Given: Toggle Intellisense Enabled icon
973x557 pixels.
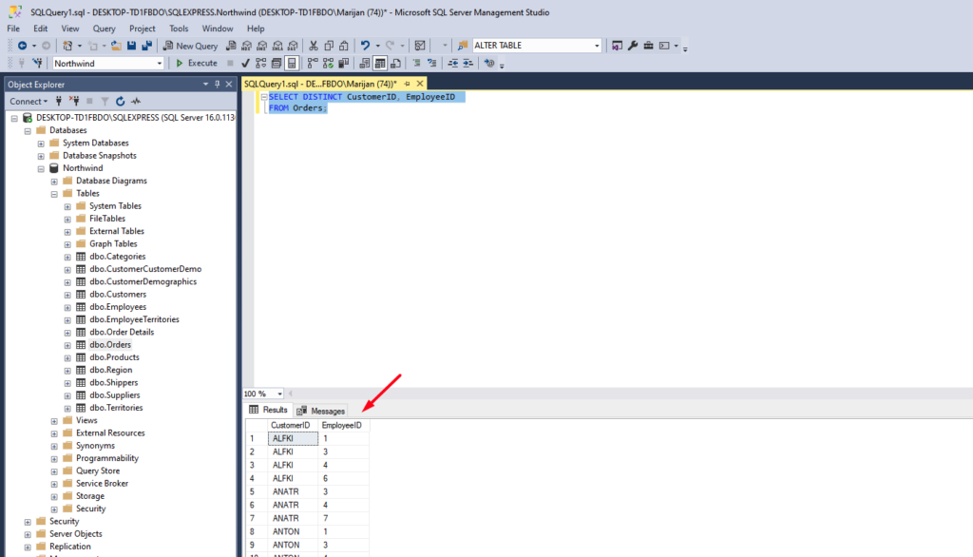Looking at the screenshot, I should pyautogui.click(x=292, y=63).
